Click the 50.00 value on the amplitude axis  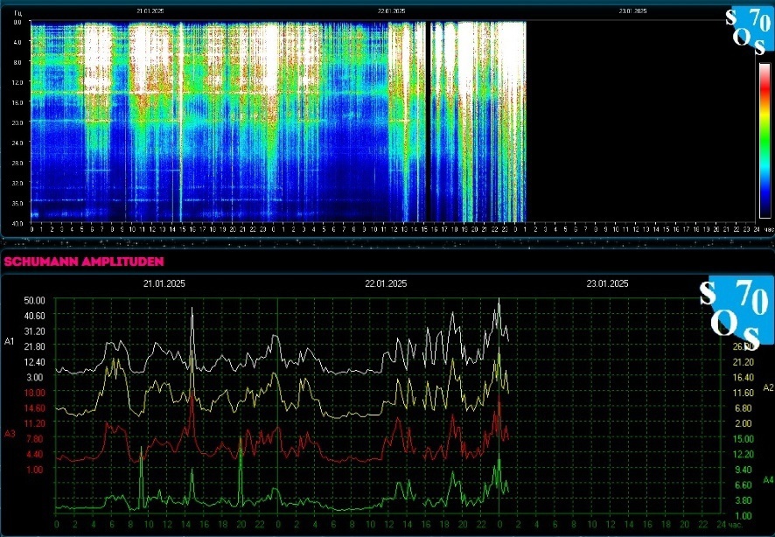pyautogui.click(x=33, y=300)
